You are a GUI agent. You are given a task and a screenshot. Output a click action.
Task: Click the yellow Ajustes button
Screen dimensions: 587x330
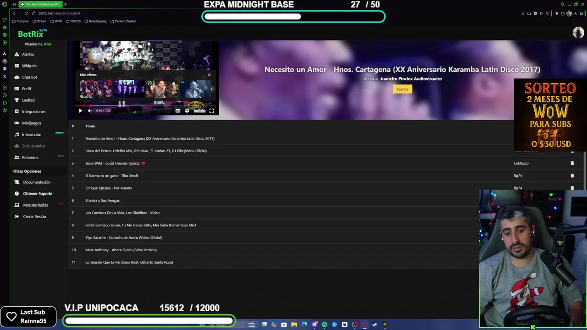pyautogui.click(x=402, y=89)
